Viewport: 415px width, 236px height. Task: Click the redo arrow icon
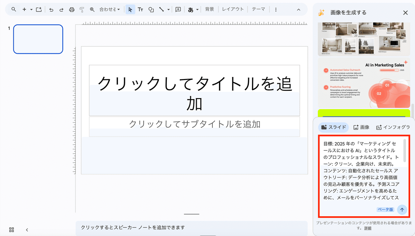61,9
